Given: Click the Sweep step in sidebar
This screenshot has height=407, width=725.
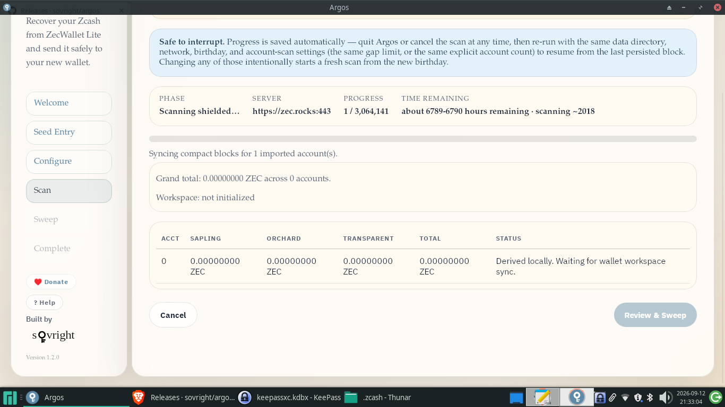Looking at the screenshot, I should click(x=69, y=220).
